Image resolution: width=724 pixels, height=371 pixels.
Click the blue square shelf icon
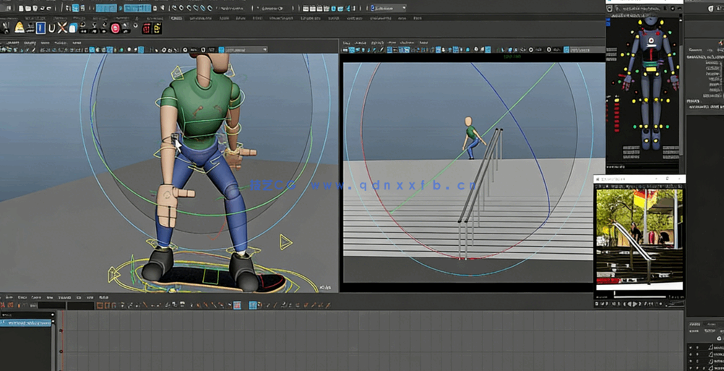point(40,28)
